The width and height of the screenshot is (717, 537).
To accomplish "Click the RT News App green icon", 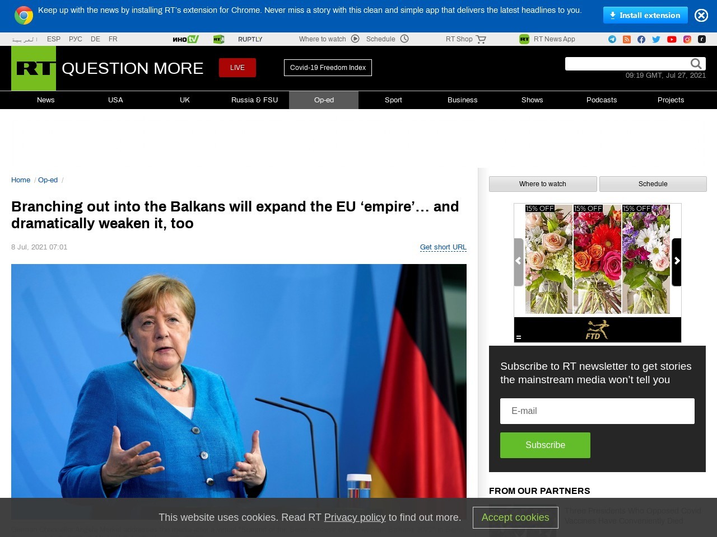I will pos(524,39).
